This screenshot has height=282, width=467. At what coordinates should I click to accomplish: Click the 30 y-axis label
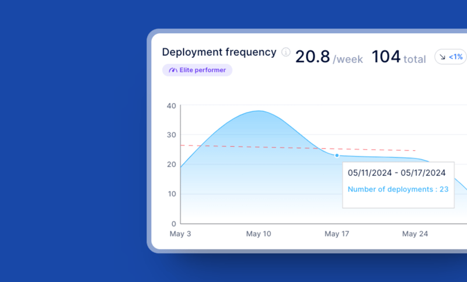click(171, 135)
